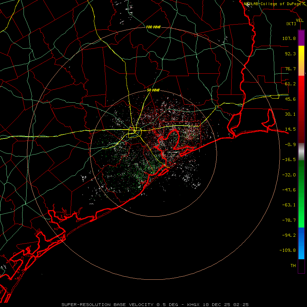Select the 76.7 scale value
Viewport: 307px width, 307px height.
290,69
